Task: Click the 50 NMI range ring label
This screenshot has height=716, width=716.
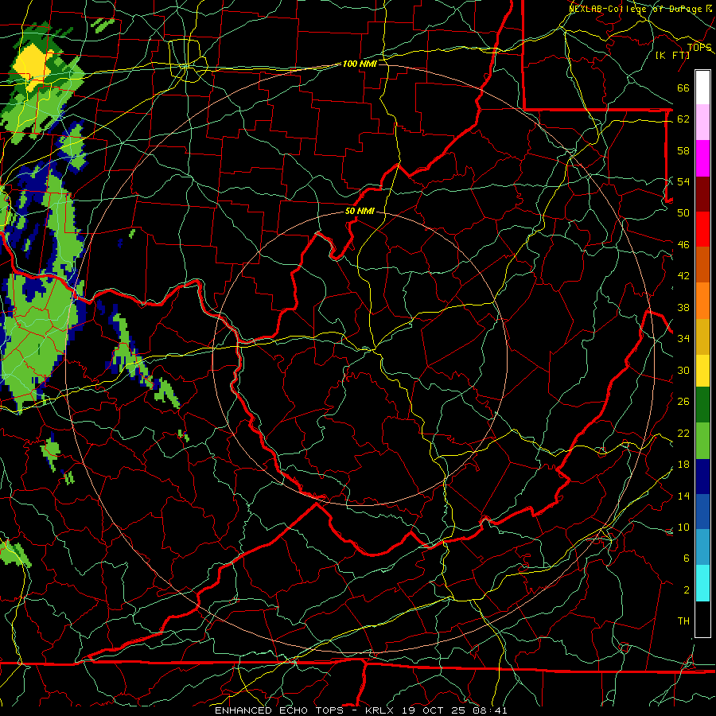Action: 360,211
